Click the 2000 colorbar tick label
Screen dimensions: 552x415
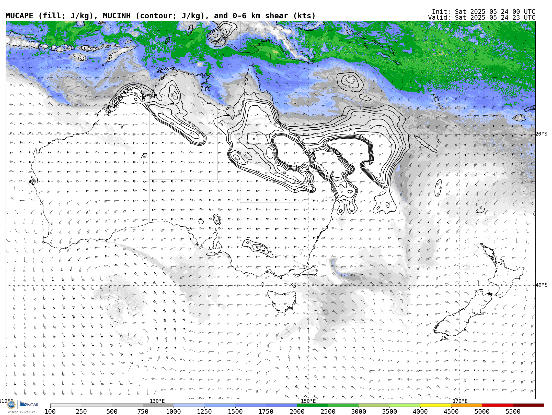(x=297, y=411)
